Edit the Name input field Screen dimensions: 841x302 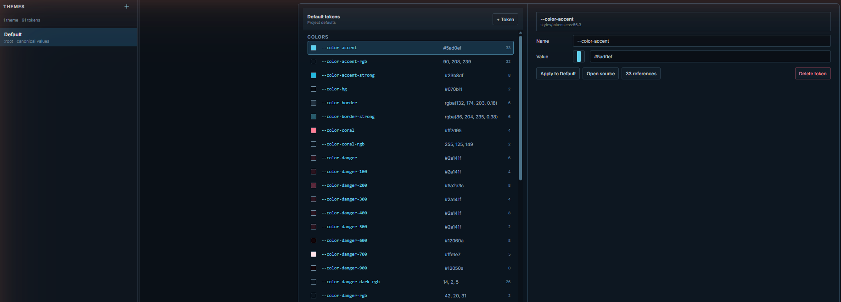[x=701, y=41]
